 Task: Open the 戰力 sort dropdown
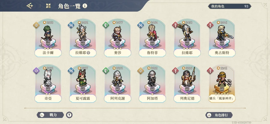50,115
